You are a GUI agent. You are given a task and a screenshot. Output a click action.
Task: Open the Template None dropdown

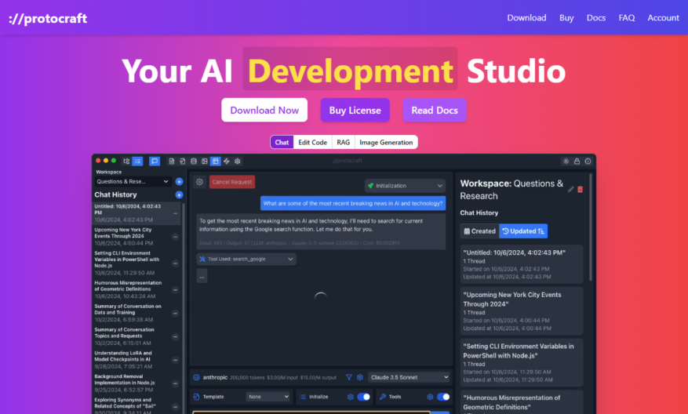268,397
